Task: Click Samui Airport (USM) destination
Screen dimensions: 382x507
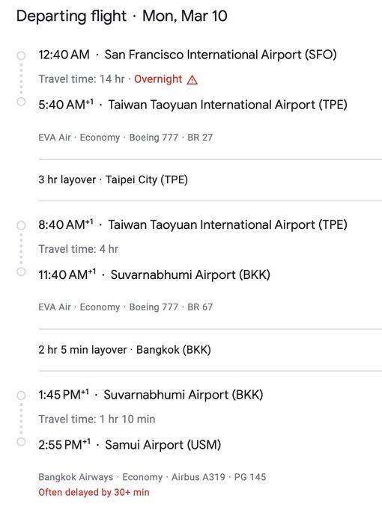Action: [163, 445]
